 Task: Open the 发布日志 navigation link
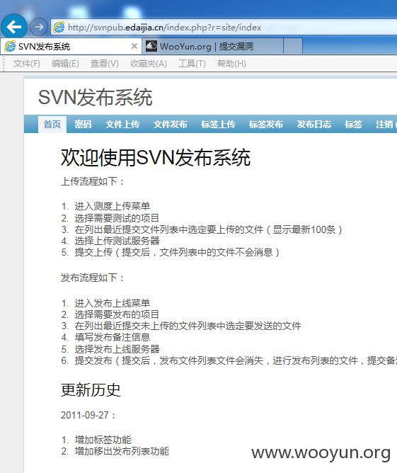(314, 125)
